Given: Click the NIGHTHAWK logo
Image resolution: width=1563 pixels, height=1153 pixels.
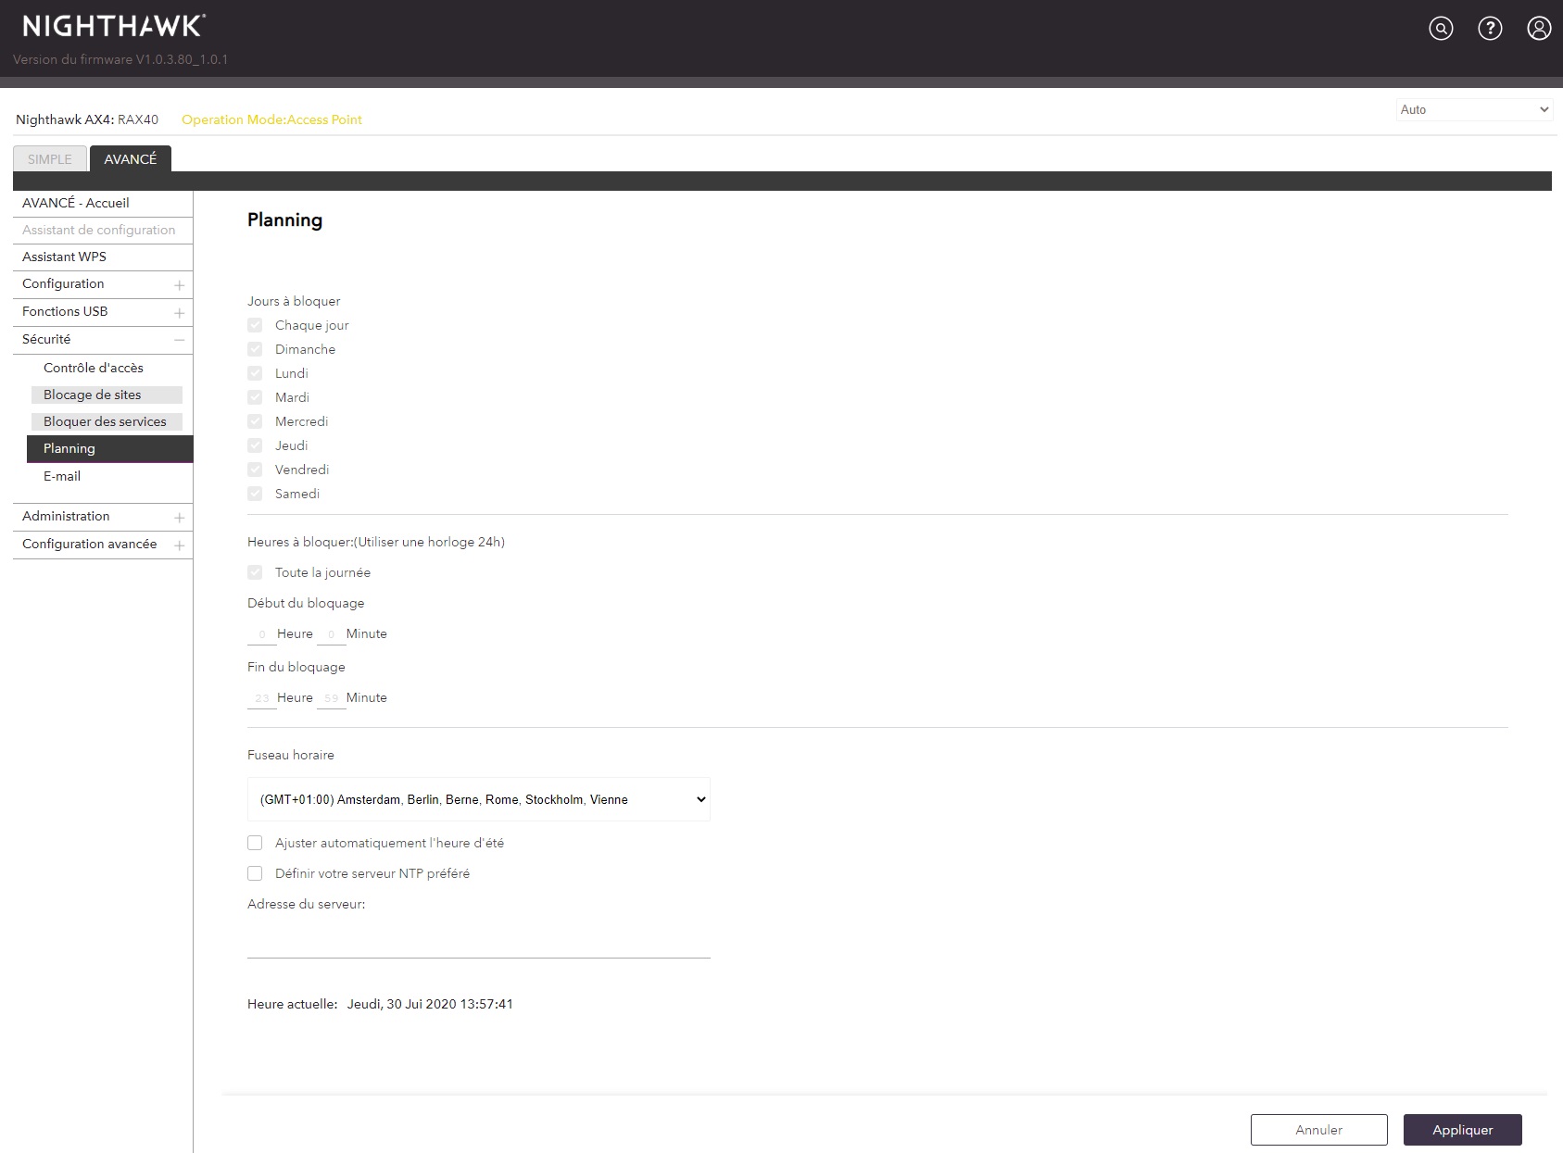Looking at the screenshot, I should pyautogui.click(x=114, y=26).
